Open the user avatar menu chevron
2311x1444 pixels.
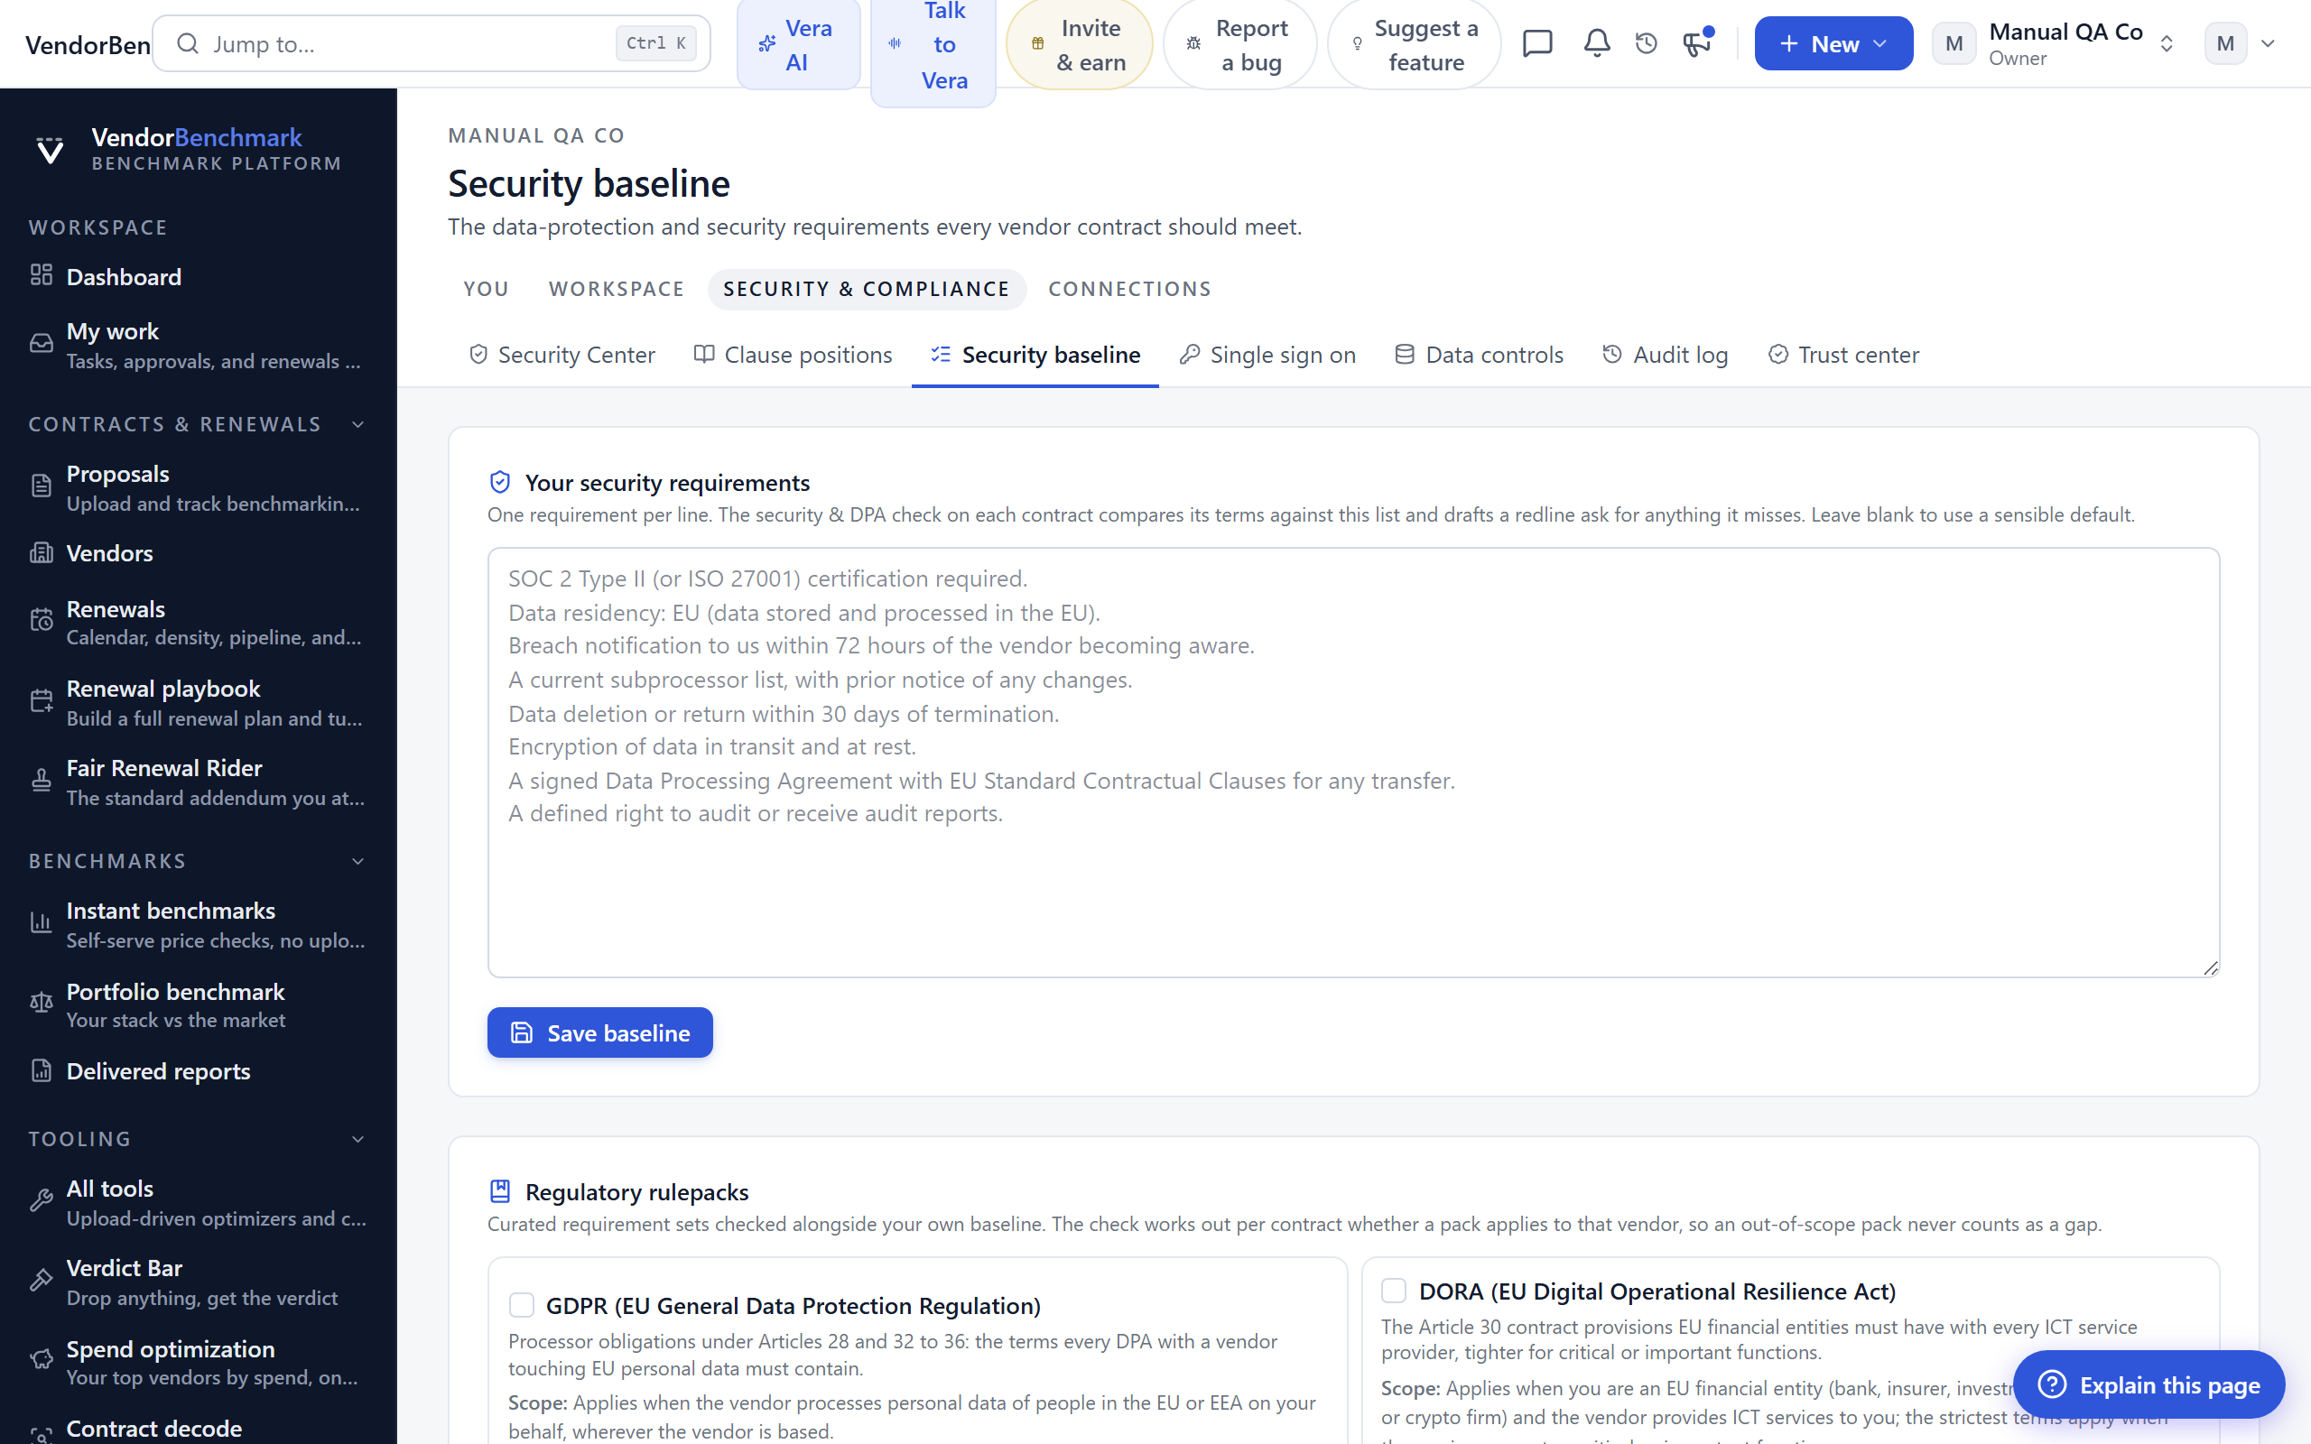(x=2268, y=44)
